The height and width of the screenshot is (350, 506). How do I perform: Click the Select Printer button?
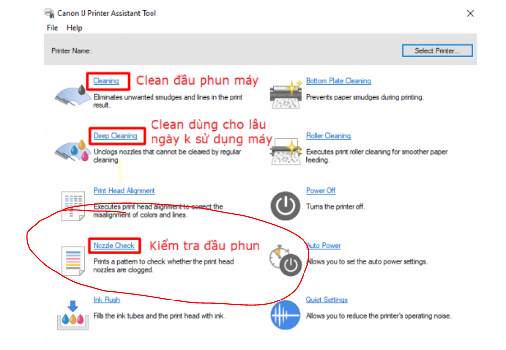click(437, 50)
